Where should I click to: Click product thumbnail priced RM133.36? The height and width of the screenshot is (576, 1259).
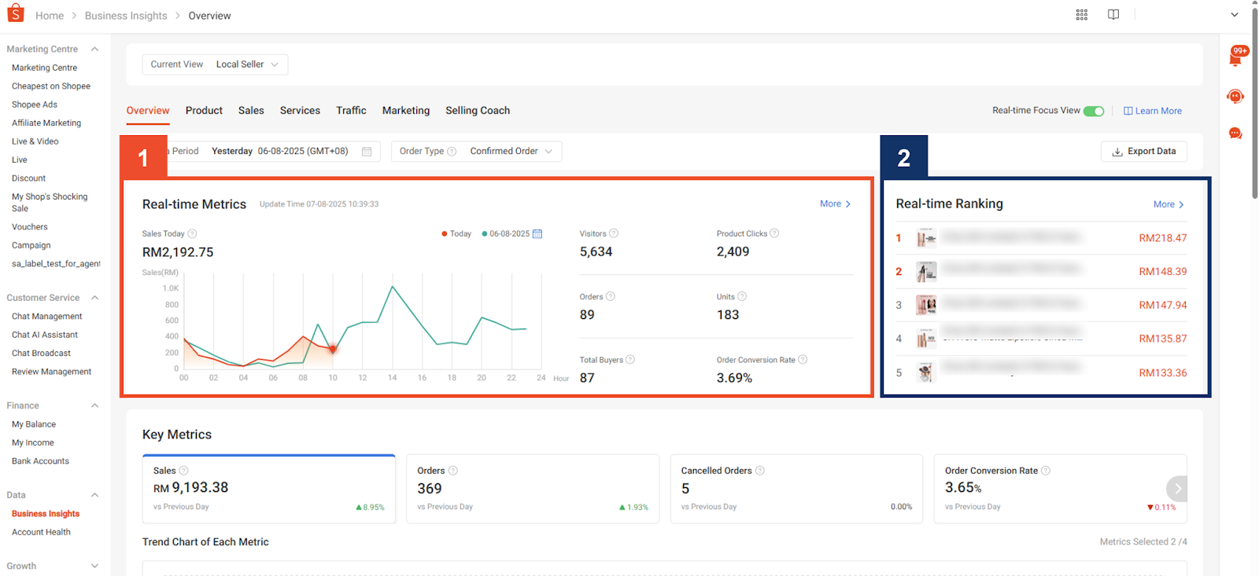[926, 372]
